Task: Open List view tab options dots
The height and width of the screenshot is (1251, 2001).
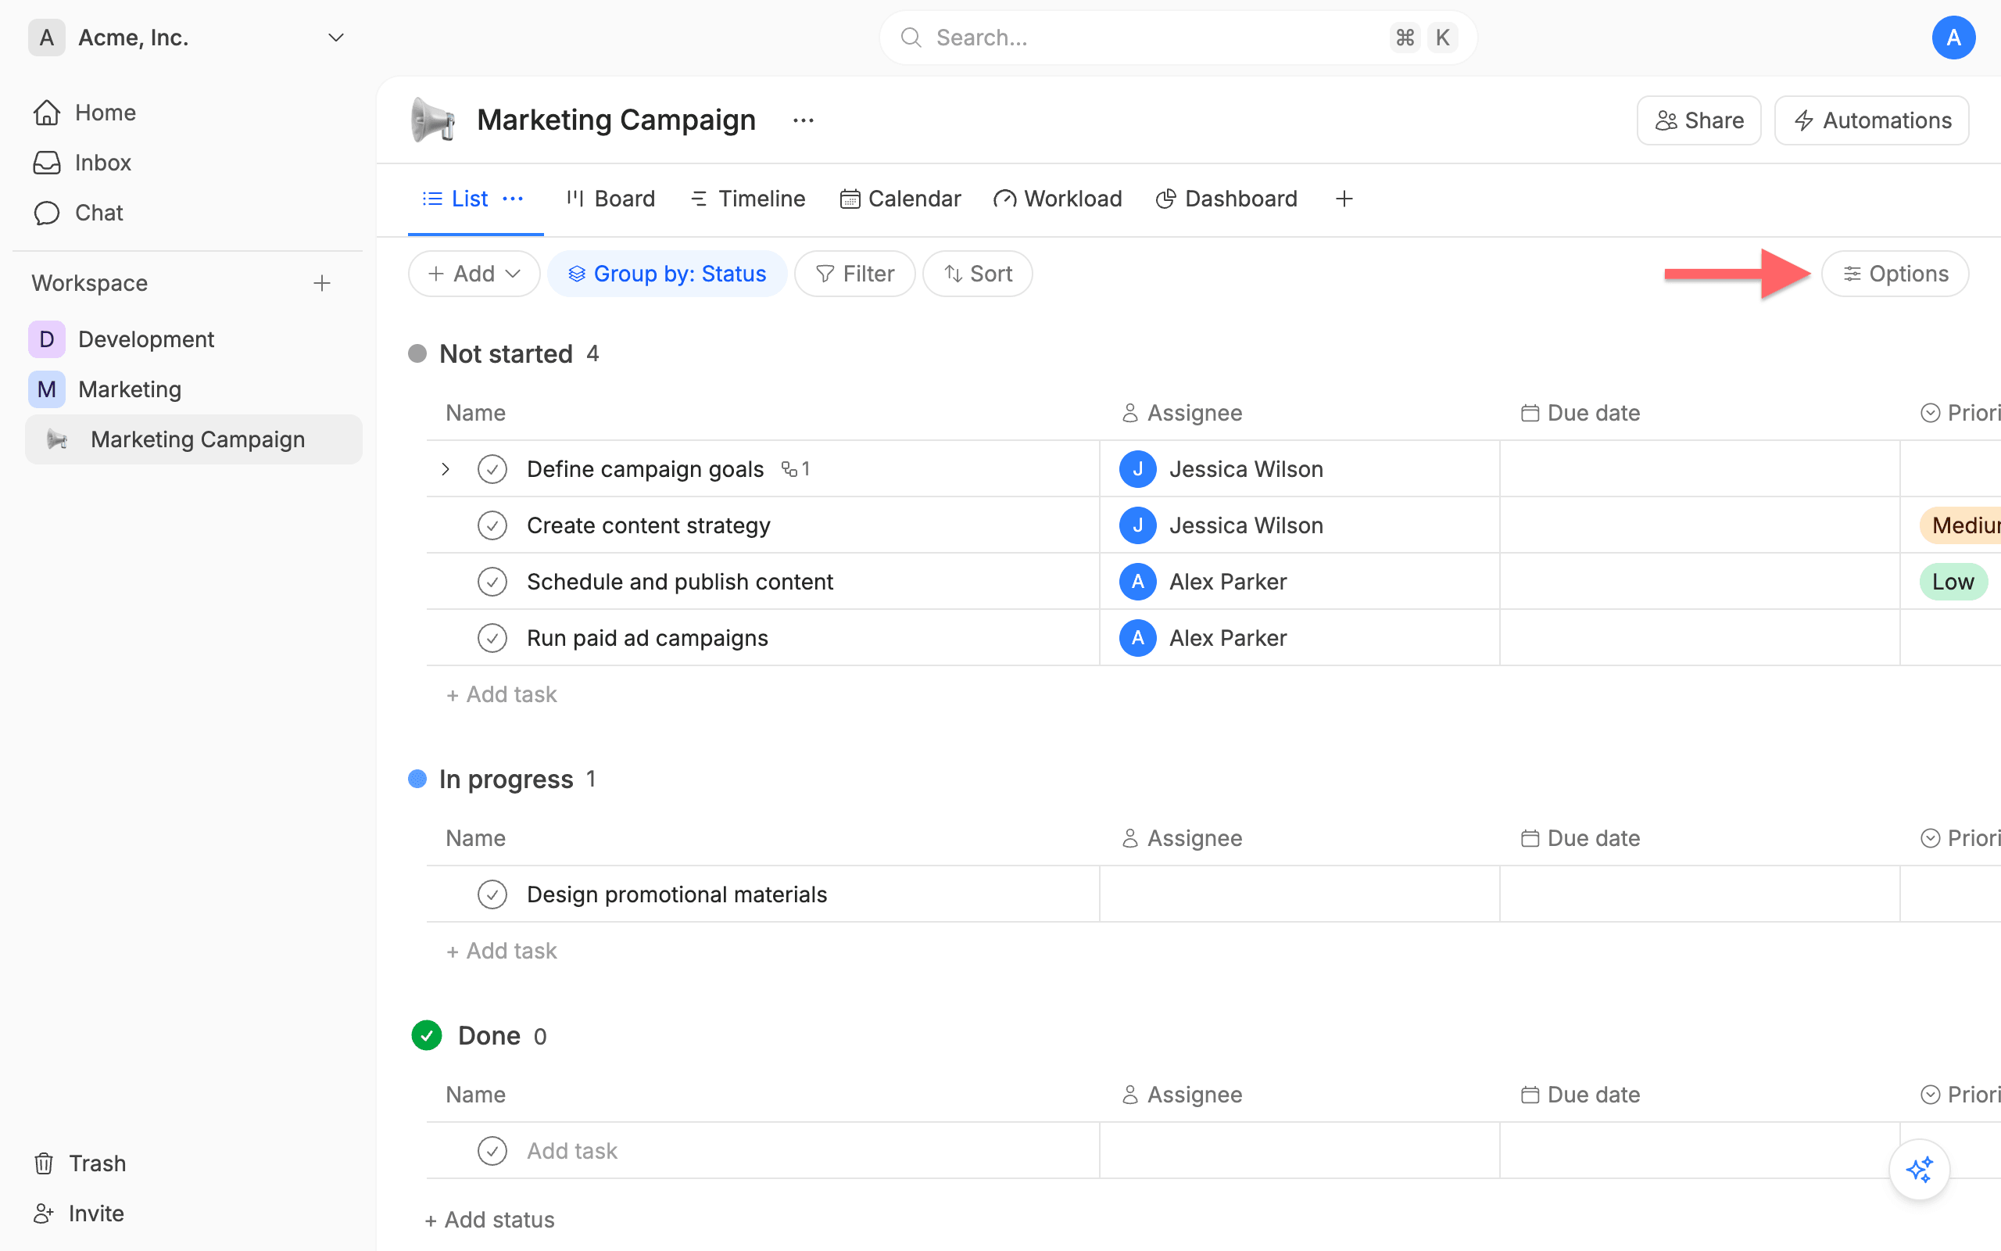Action: point(513,199)
